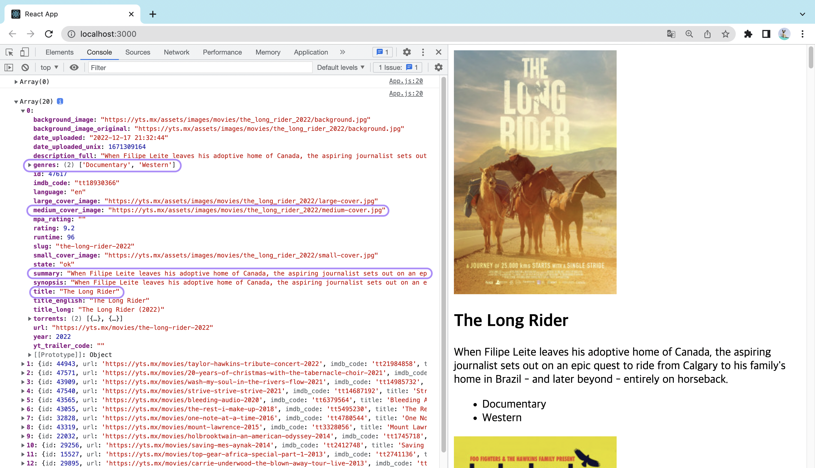The width and height of the screenshot is (815, 468).
Task: Open the Memory tab
Action: 268,52
